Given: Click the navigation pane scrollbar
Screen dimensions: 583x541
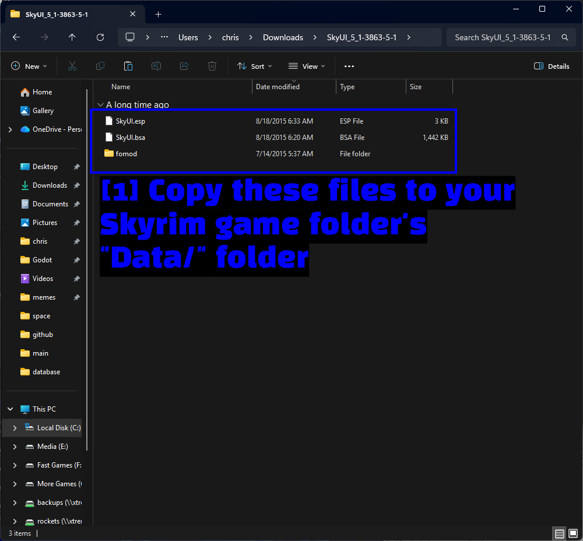Looking at the screenshot, I should click(87, 270).
